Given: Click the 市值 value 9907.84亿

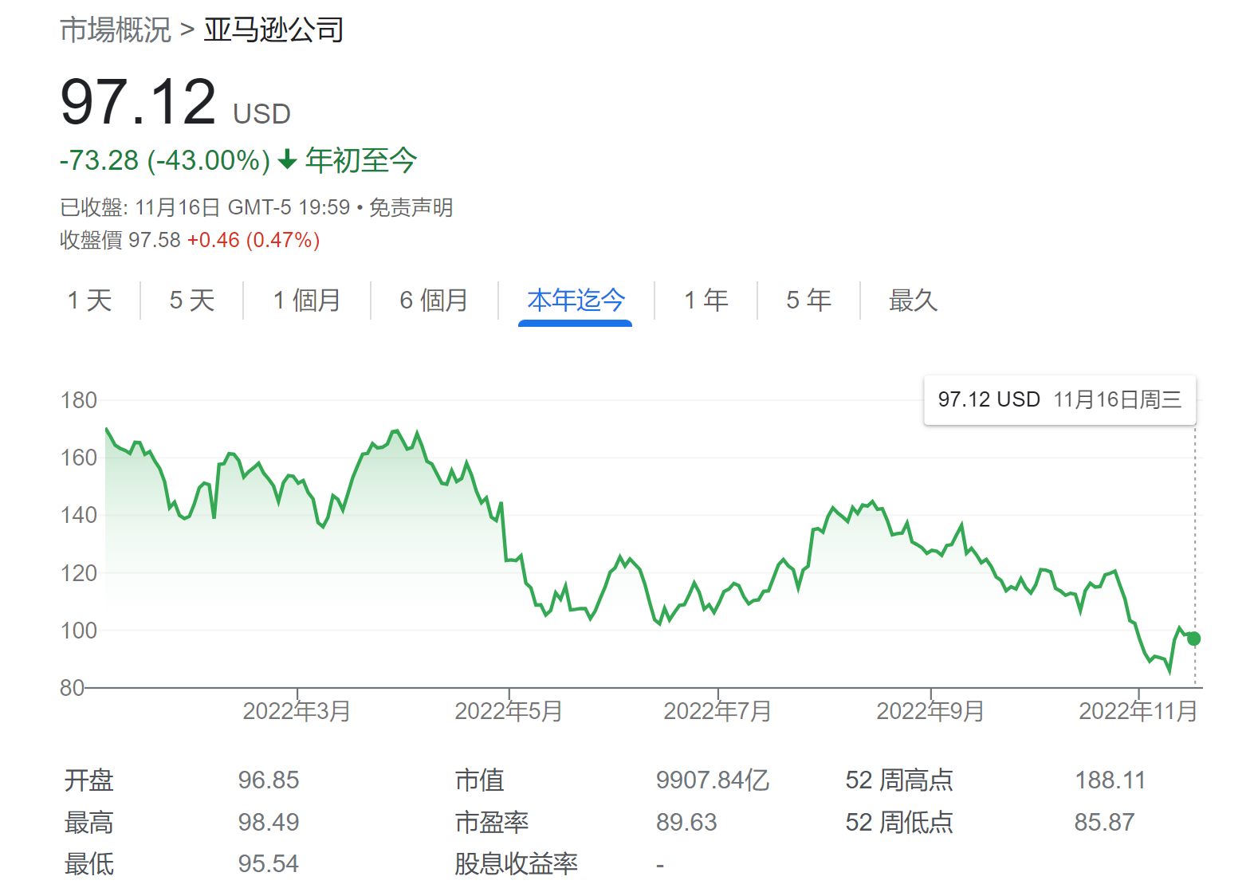Looking at the screenshot, I should click(713, 780).
